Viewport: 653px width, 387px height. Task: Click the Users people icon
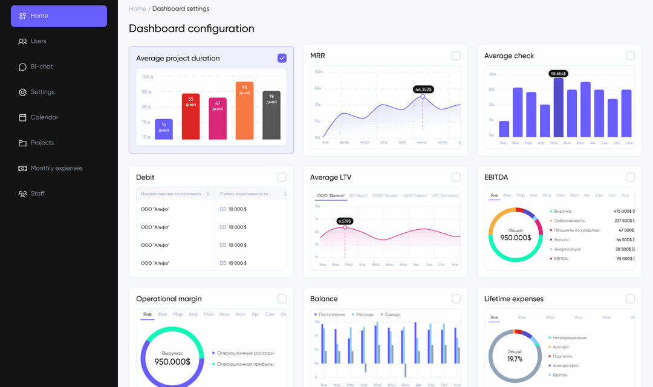(22, 42)
